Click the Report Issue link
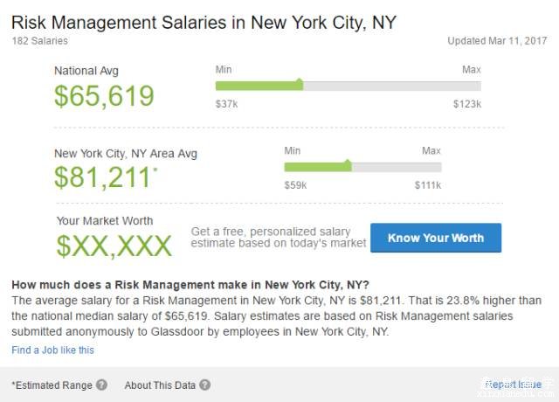The image size is (559, 402). tap(514, 385)
